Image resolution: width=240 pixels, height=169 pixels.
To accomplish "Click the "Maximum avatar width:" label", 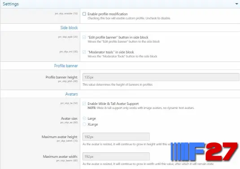I will click(60, 156).
